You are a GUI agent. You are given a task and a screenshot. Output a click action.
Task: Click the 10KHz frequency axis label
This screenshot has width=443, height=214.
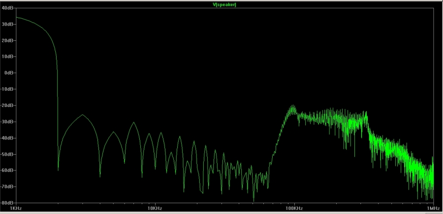(155, 209)
